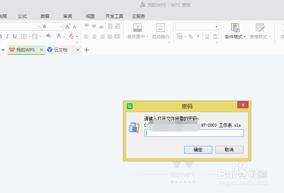Open the 审阅 ribbon tab

(x=68, y=16)
